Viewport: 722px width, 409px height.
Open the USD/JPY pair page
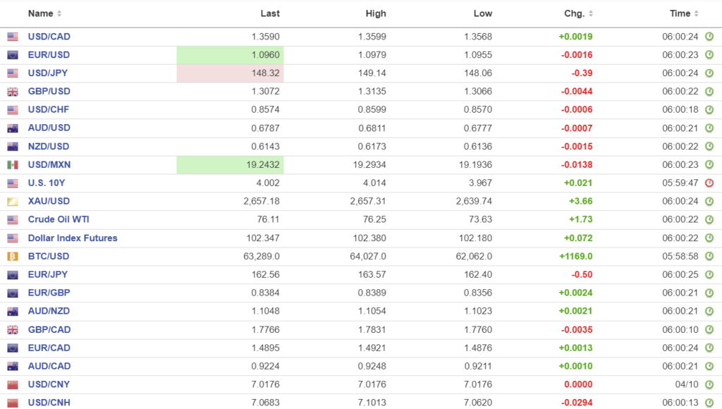coord(48,73)
